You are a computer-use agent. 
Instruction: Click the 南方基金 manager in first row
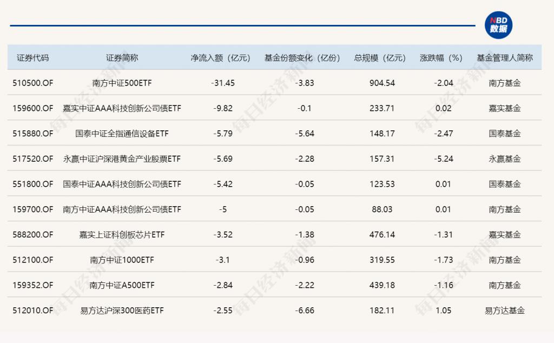(504, 83)
